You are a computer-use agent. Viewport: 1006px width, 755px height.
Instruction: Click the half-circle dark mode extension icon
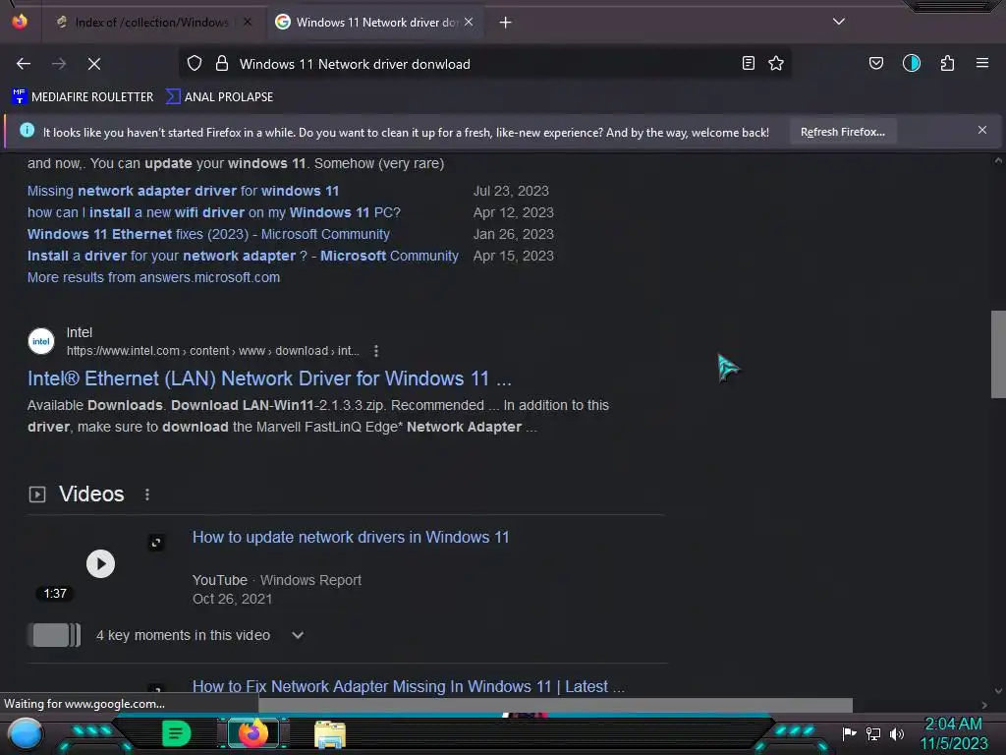point(912,64)
